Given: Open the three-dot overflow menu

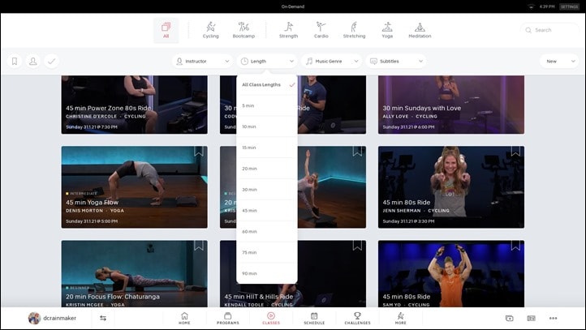Looking at the screenshot, I should point(553,318).
